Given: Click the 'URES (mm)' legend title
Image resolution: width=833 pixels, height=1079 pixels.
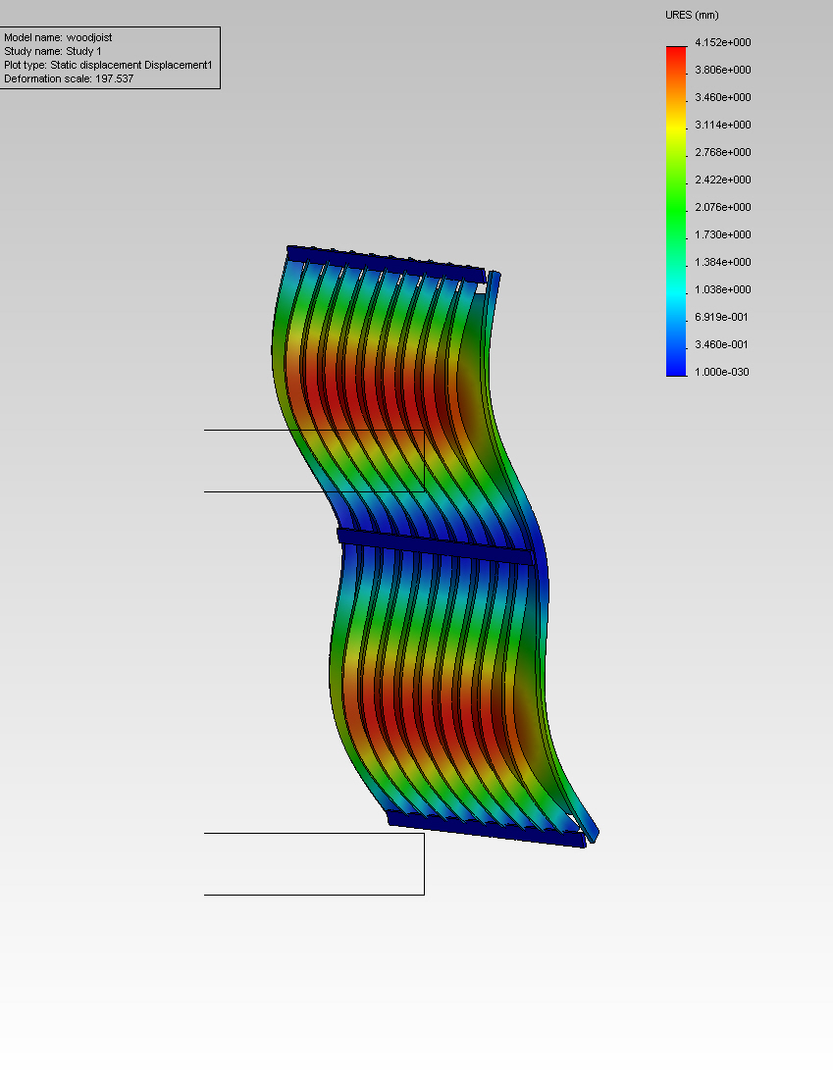Looking at the screenshot, I should 692,15.
